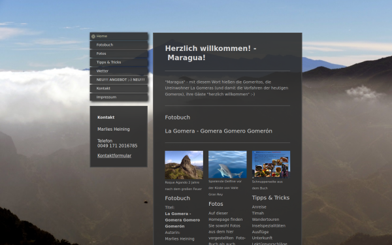Screen dimensions: 392x245
Task: Click the Roque Agando caption text
Action: (183, 186)
